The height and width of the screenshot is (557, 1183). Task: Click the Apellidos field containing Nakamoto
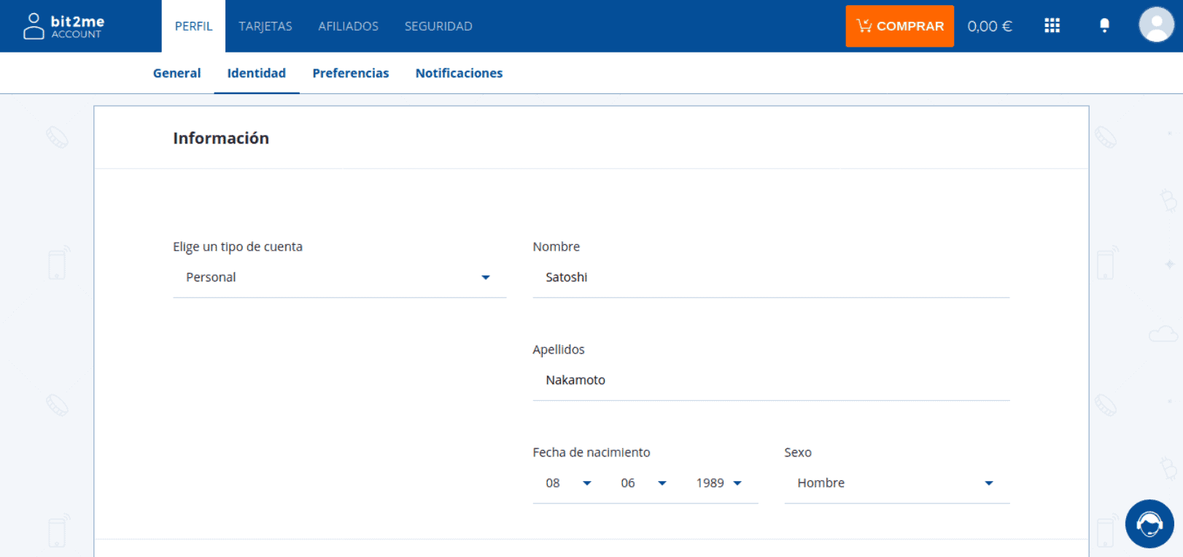[771, 380]
